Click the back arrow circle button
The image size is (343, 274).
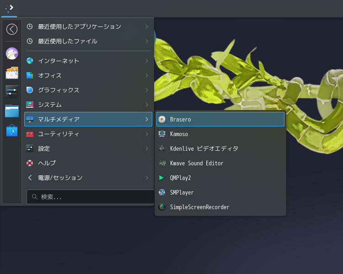point(12,29)
